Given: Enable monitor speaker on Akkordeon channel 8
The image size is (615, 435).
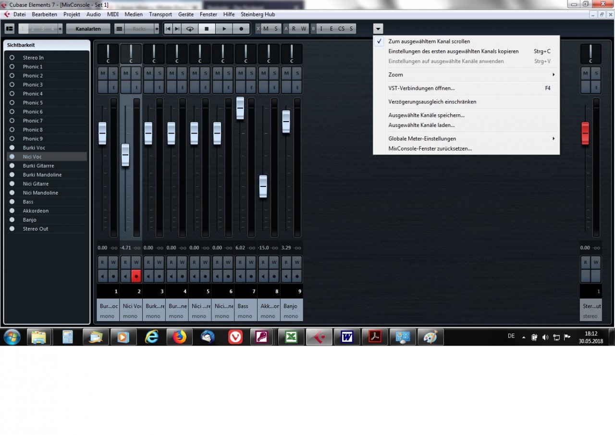Looking at the screenshot, I should (x=263, y=276).
